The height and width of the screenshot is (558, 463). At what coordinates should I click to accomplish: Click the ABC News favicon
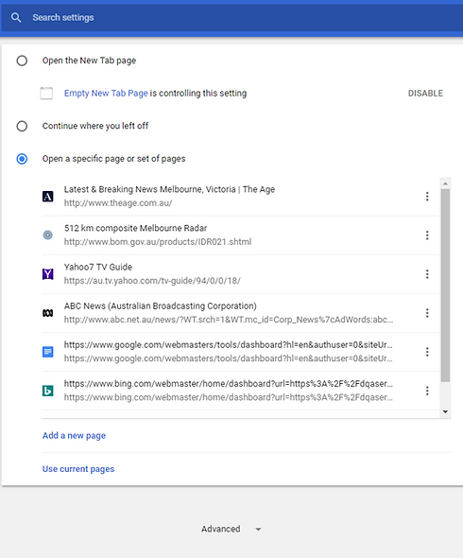47,313
